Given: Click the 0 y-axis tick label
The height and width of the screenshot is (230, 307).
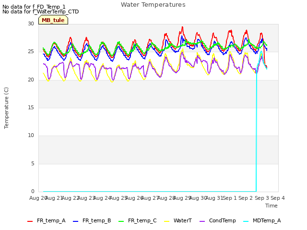Looking at the screenshot, I should 33,191.
